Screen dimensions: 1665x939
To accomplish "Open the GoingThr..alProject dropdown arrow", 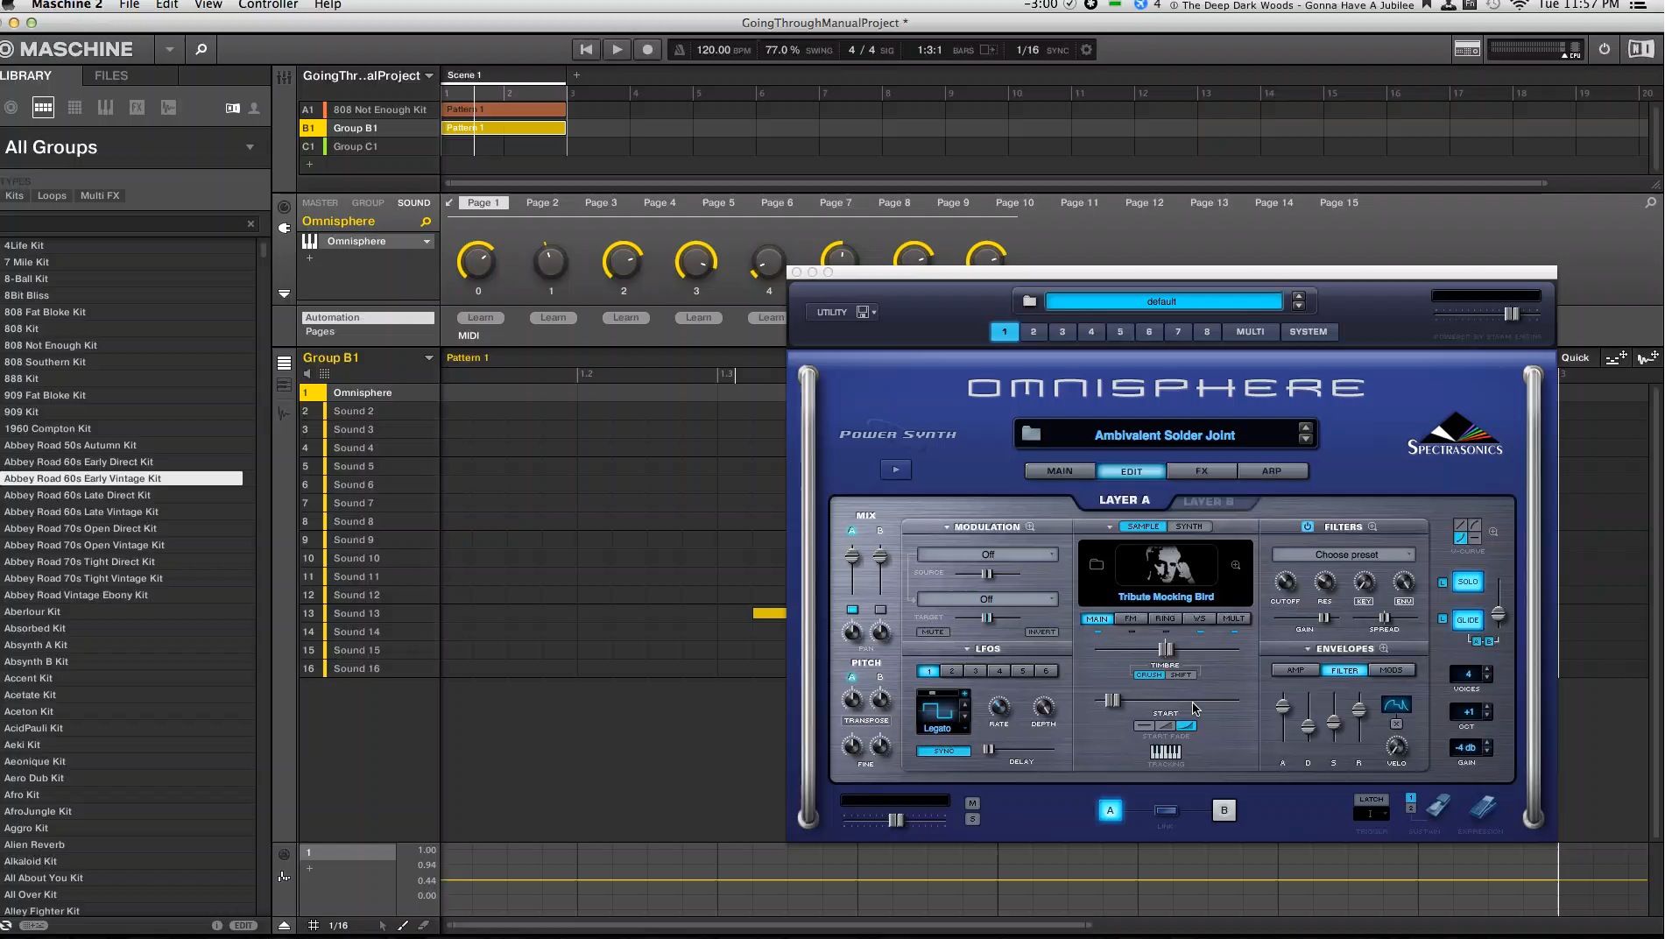I will (429, 76).
